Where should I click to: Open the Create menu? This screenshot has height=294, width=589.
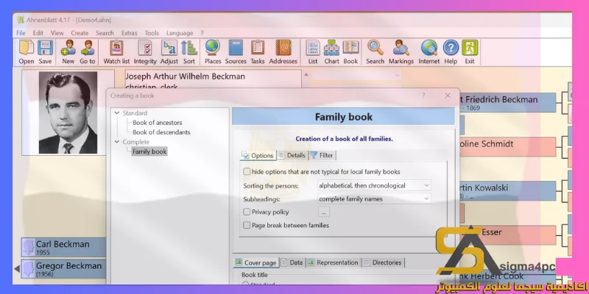tap(80, 33)
